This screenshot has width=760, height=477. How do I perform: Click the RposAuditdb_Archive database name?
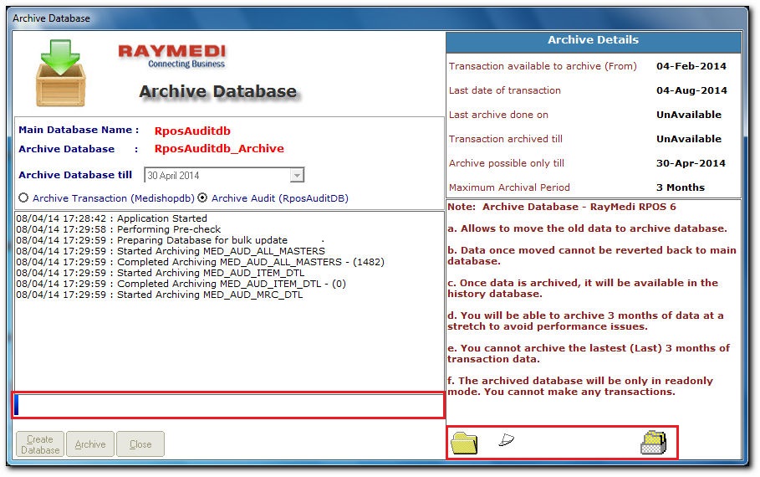[219, 148]
